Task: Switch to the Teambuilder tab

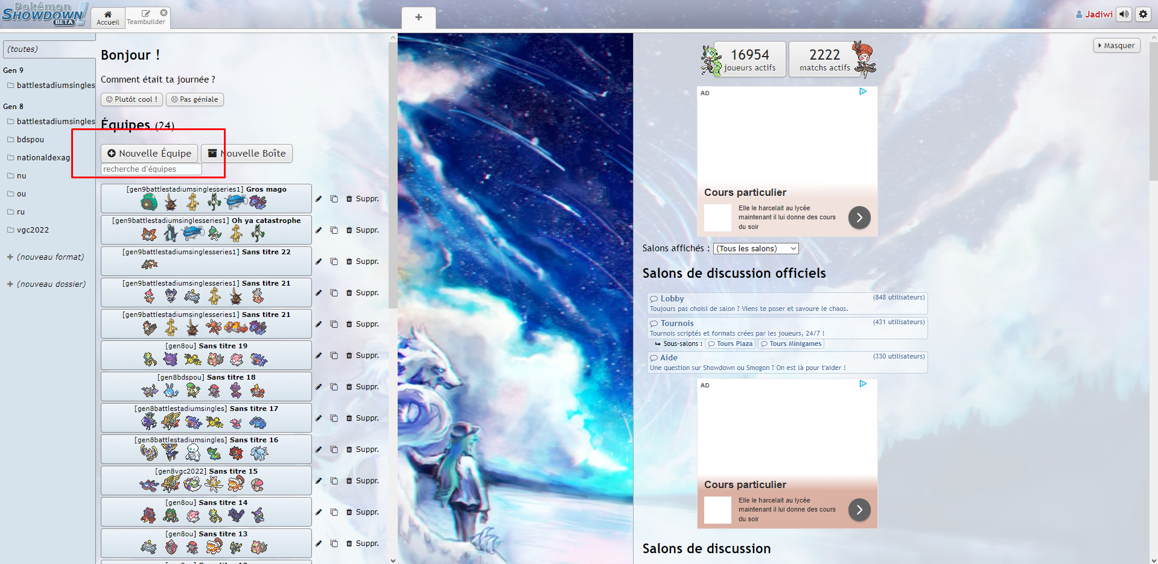Action: (x=145, y=17)
